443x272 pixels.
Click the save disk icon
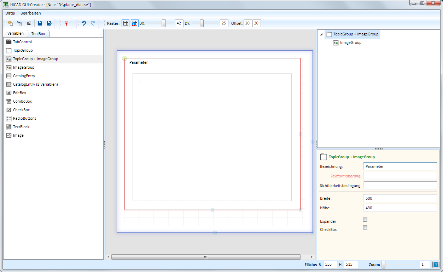point(40,24)
